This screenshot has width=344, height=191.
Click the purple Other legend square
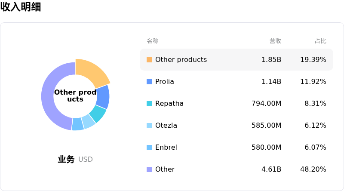[x=149, y=169]
